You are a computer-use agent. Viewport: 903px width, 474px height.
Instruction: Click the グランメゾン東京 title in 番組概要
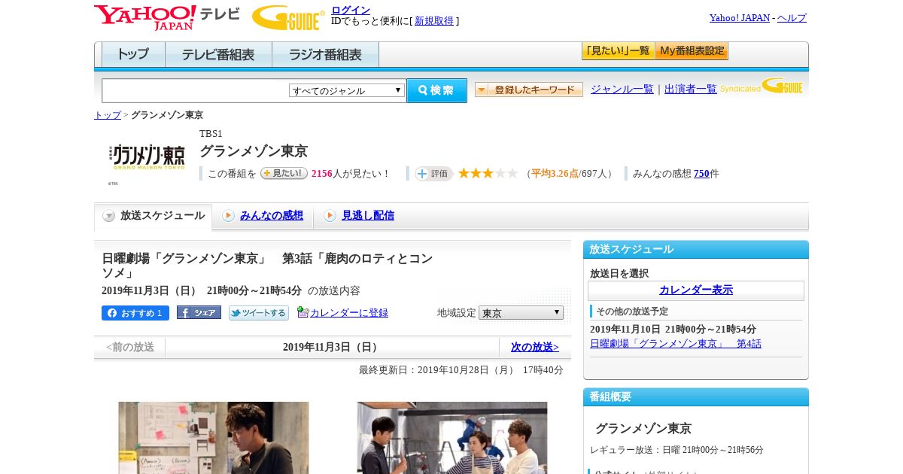[x=643, y=428]
